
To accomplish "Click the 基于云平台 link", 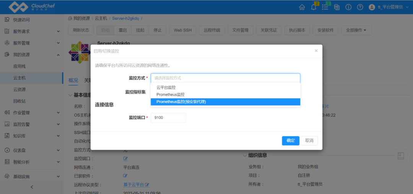I will point(134,184).
